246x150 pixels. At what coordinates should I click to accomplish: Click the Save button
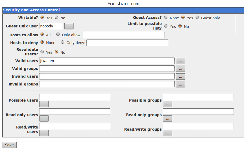click(9, 145)
